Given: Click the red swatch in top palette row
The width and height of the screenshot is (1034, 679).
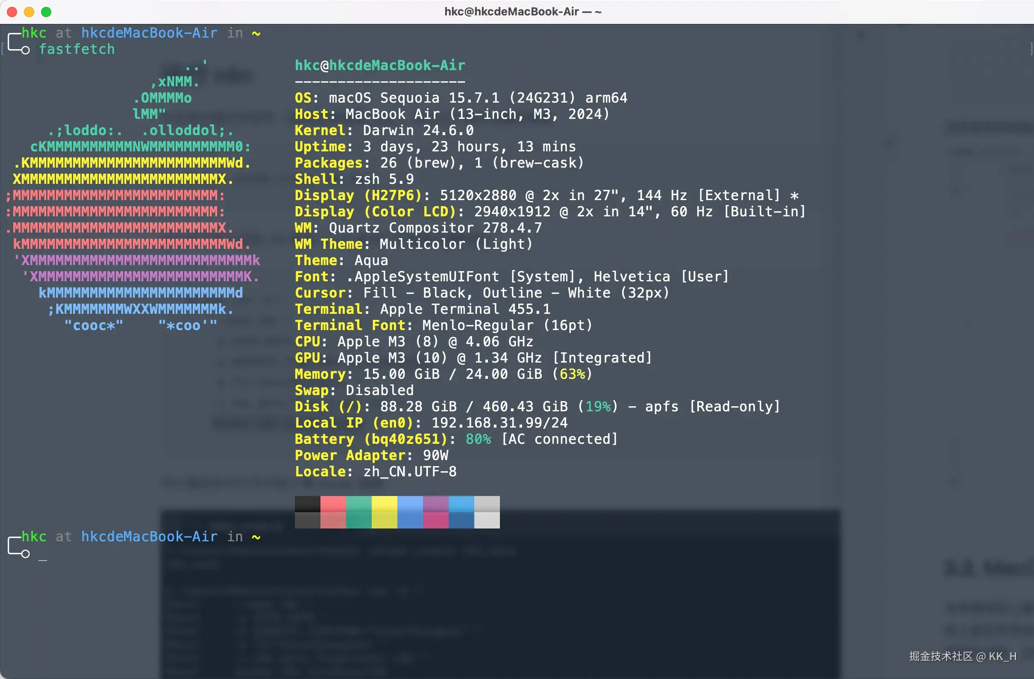Looking at the screenshot, I should tap(333, 504).
